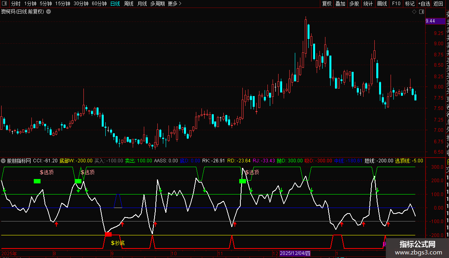Click the 统计 statistics button

[x=368, y=4]
